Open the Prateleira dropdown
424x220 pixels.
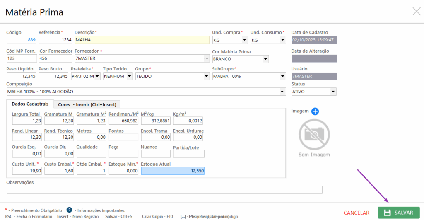point(97,76)
